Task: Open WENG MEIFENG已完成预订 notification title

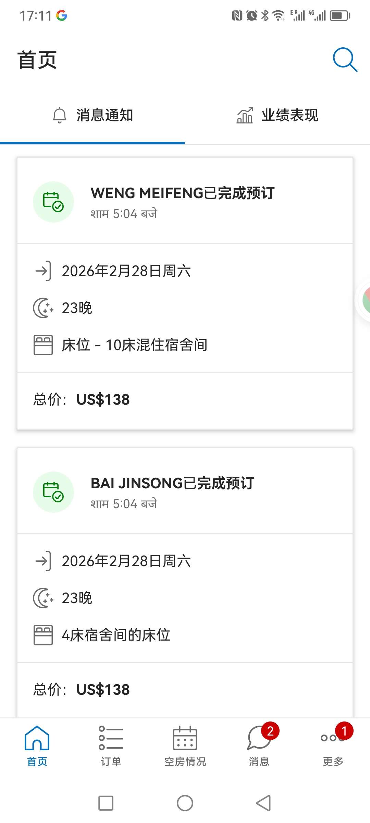Action: pyautogui.click(x=182, y=193)
